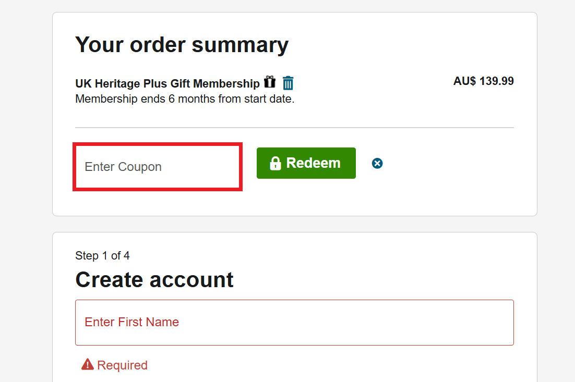The image size is (575, 382).
Task: Click the membership end date description text
Action: tap(185, 98)
